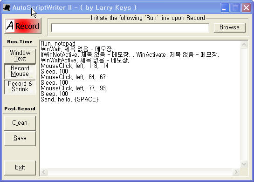Click the red Record button
This screenshot has width=254, height=182.
pos(23,26)
